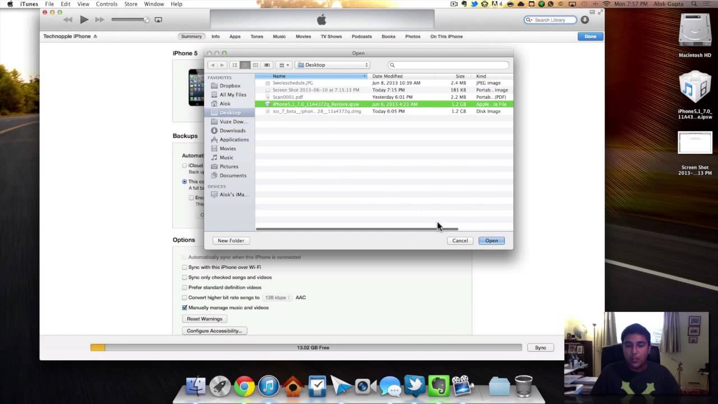Go back in the Open dialog
The width and height of the screenshot is (718, 404).
tap(213, 65)
